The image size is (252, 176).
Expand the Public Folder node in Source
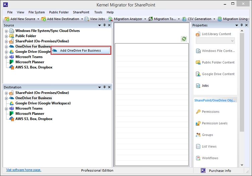(6, 36)
